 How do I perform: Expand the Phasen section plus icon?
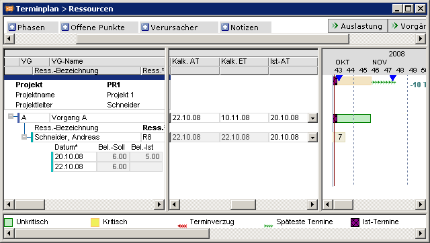click(x=12, y=27)
